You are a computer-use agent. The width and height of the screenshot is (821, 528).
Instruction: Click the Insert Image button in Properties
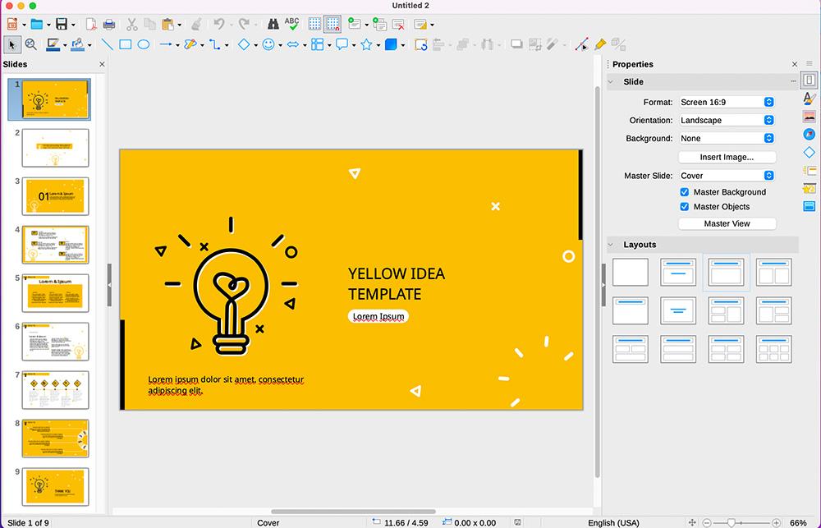[727, 157]
